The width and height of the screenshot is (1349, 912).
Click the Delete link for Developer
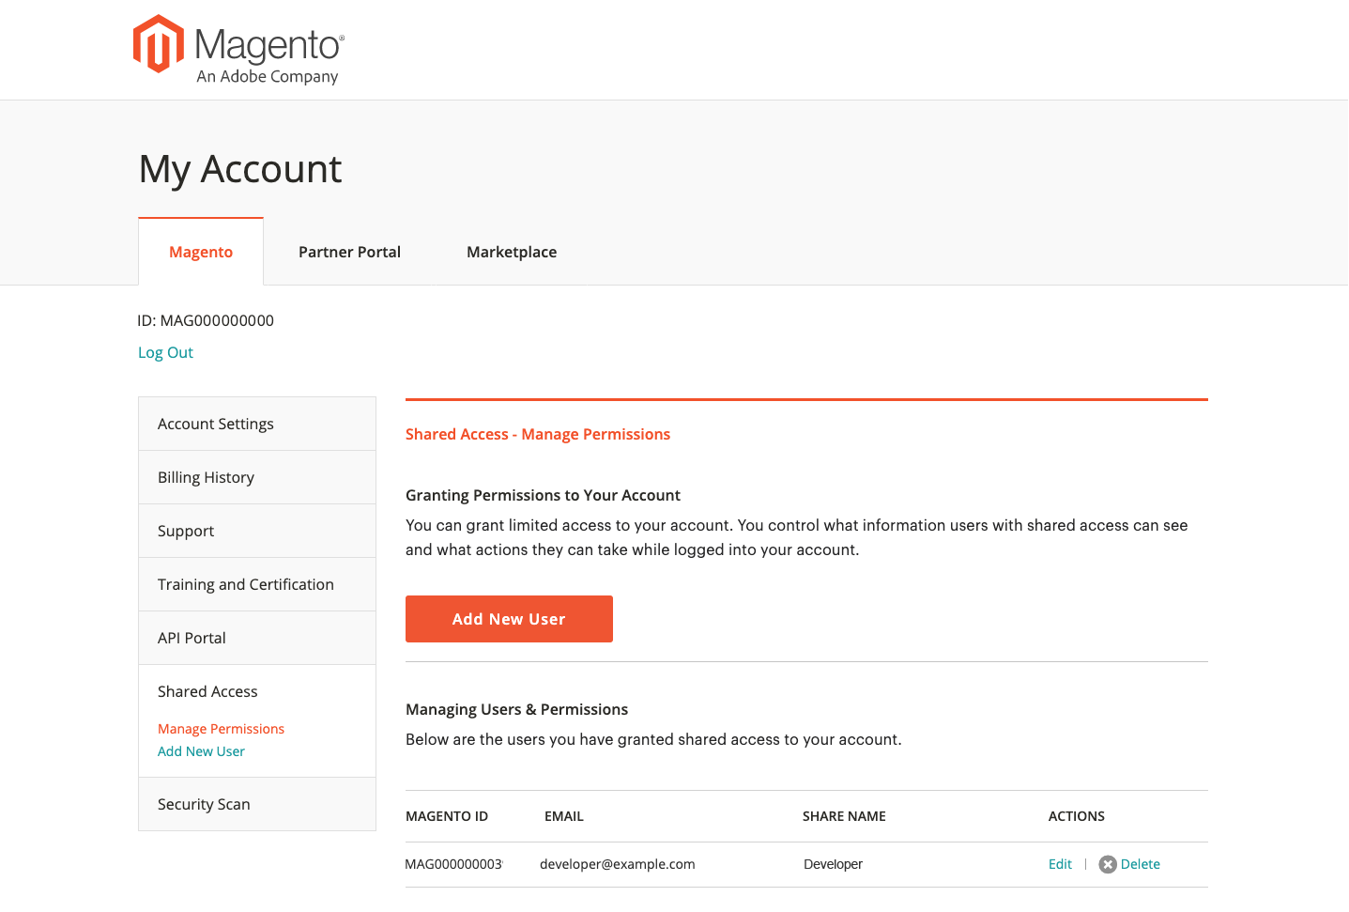coord(1141,864)
